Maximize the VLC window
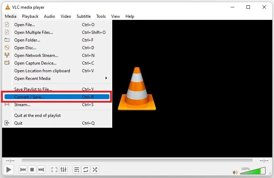The height and width of the screenshot is (178, 274). (x=248, y=7)
